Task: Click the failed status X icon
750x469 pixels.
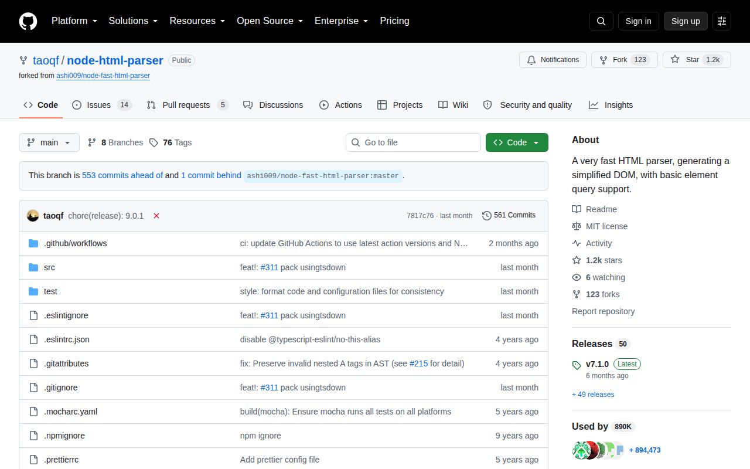Action: point(156,216)
